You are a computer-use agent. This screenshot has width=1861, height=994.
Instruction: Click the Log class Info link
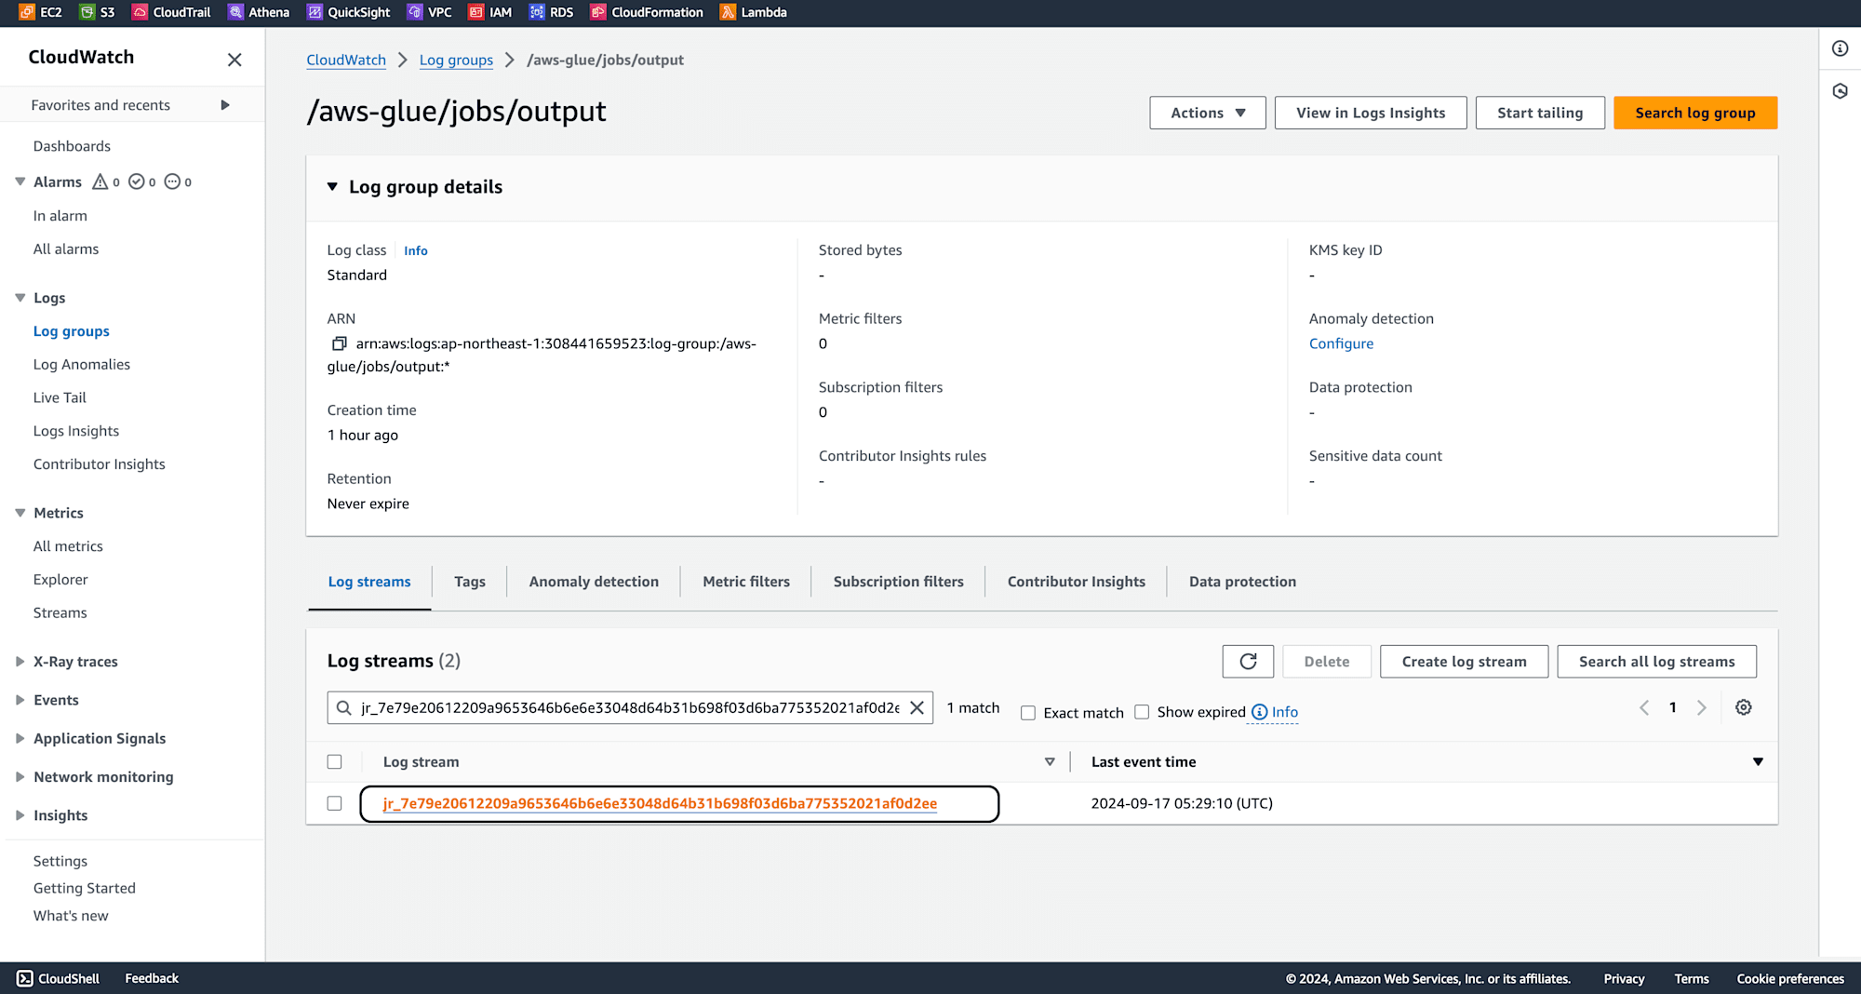[416, 250]
